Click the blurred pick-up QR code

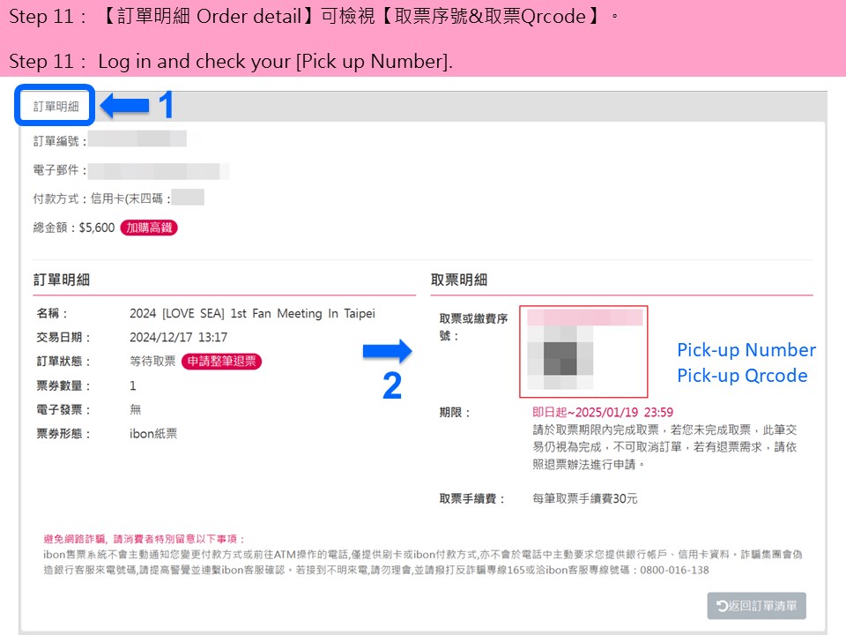click(560, 357)
